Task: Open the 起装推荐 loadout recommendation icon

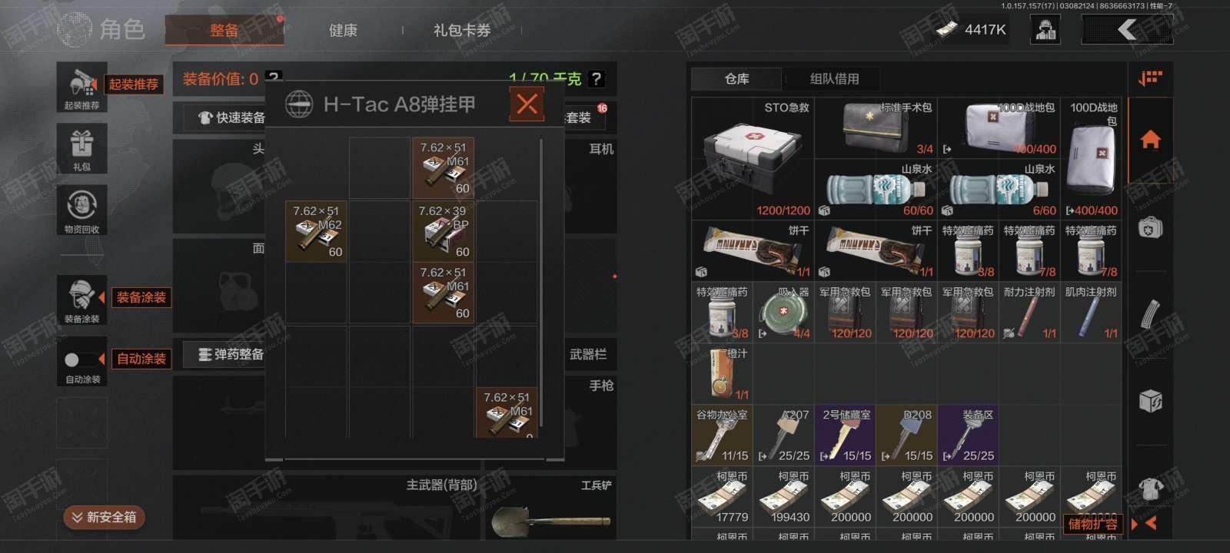Action: pyautogui.click(x=81, y=87)
